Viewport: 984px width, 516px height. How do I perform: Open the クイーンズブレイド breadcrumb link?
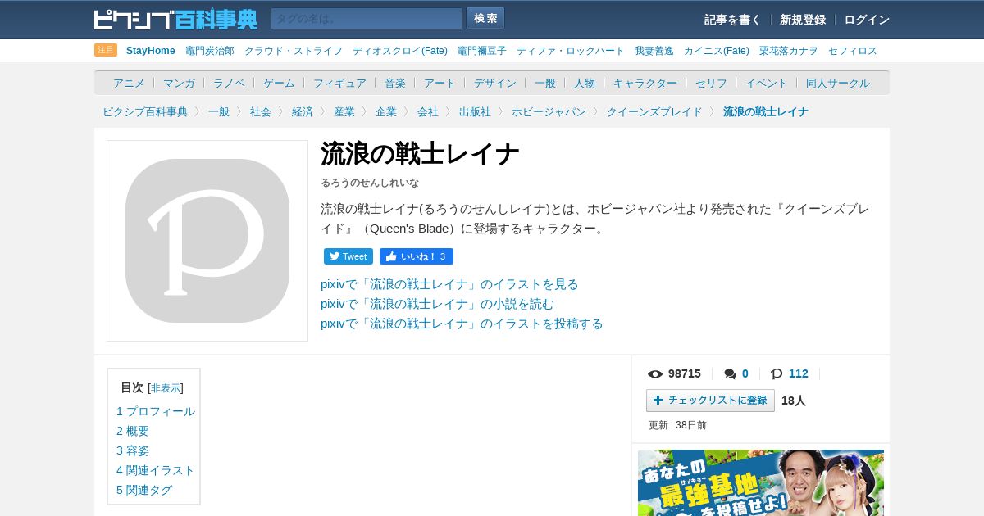click(654, 112)
